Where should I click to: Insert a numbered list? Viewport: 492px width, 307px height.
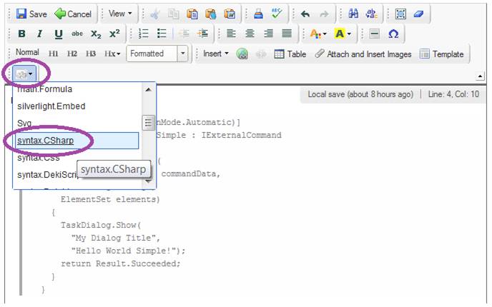[x=144, y=34]
